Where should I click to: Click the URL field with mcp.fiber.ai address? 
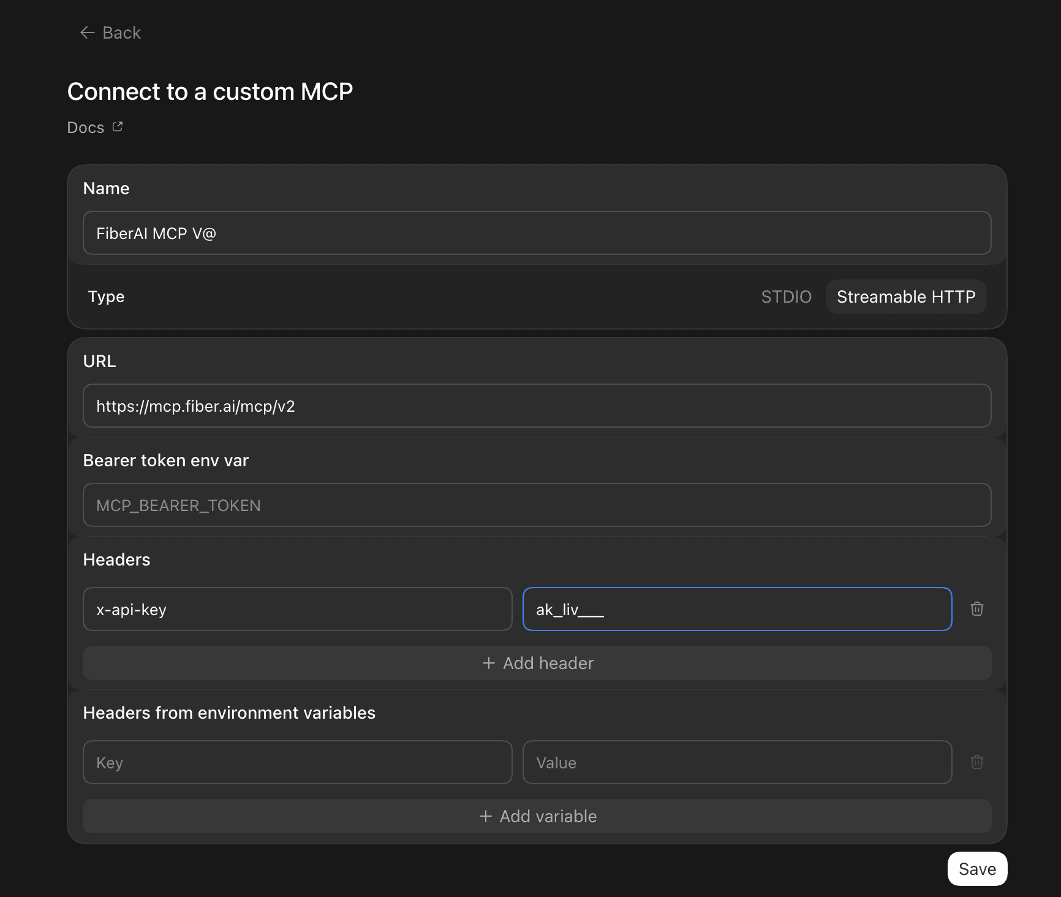tap(537, 406)
